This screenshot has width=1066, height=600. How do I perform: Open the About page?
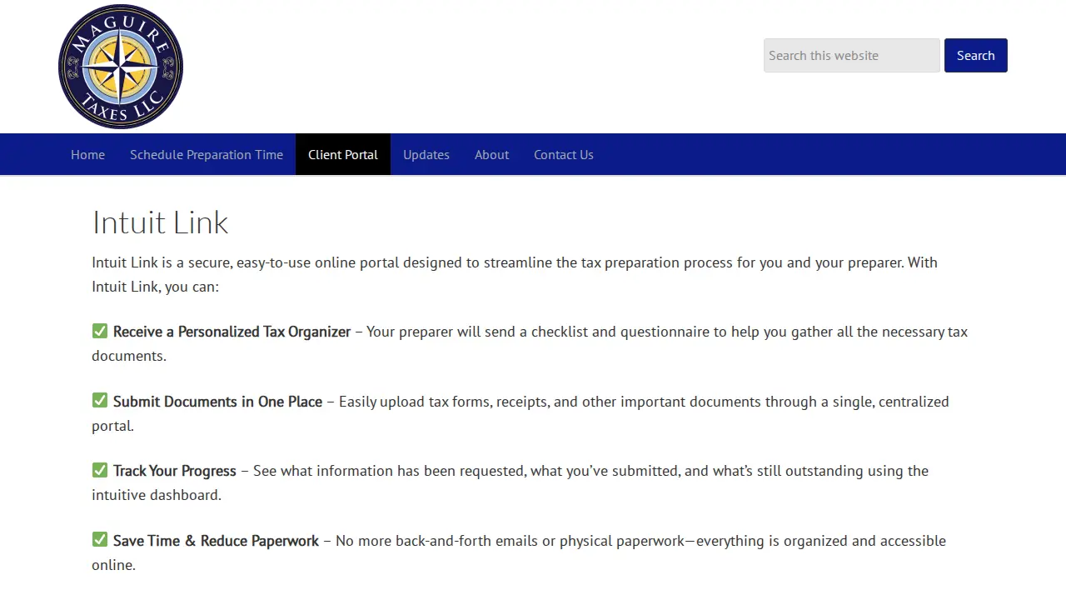[491, 154]
